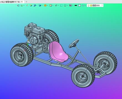Click the yellow and blue box icon
The height and width of the screenshot is (99, 122).
click(31, 5)
